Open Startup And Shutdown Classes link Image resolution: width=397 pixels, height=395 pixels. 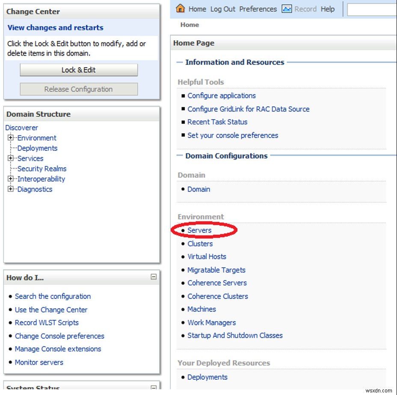pos(235,336)
